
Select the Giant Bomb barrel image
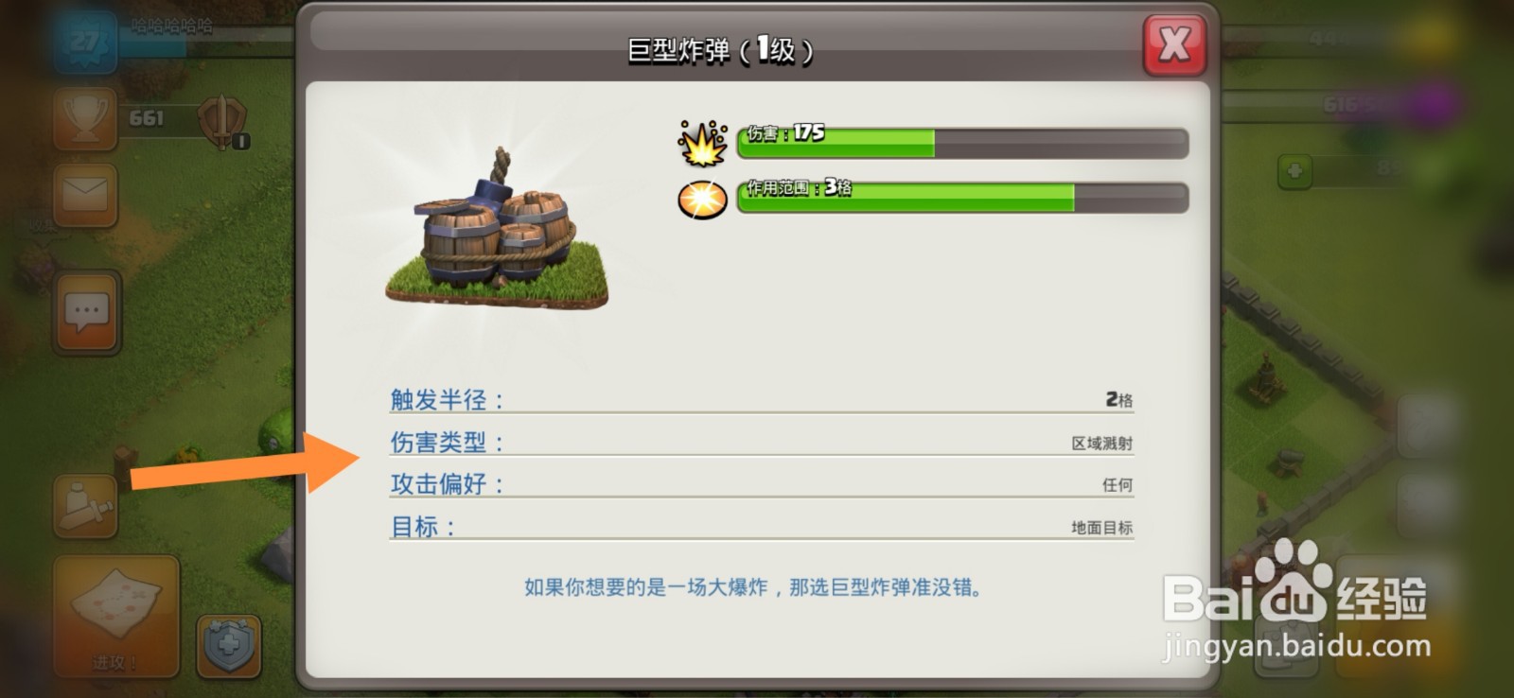(497, 233)
